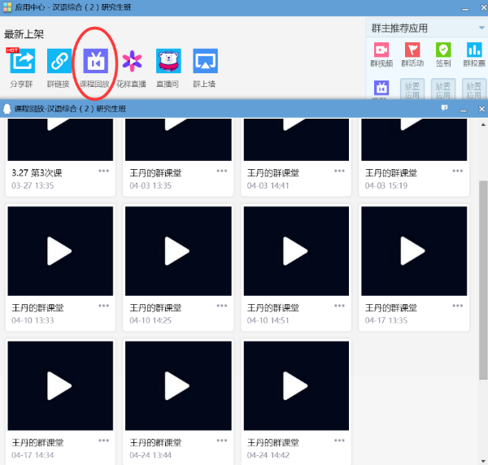This screenshot has width=488, height=465.
Task: Open more options for 3.27 第3次课
Action: tap(104, 172)
